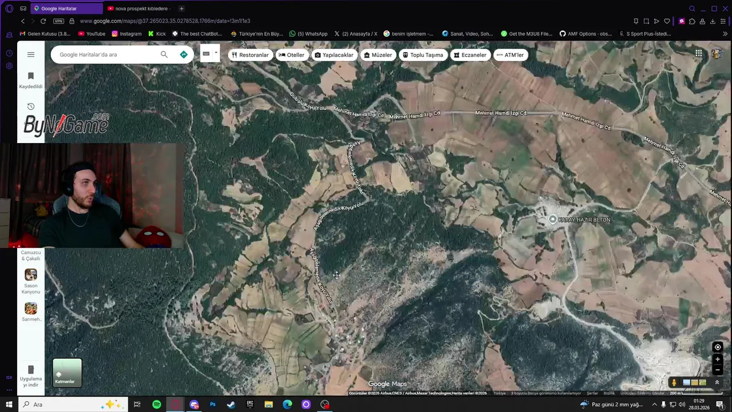Viewport: 732px width, 412px height.
Task: Zoom out the map with minus
Action: tap(718, 370)
